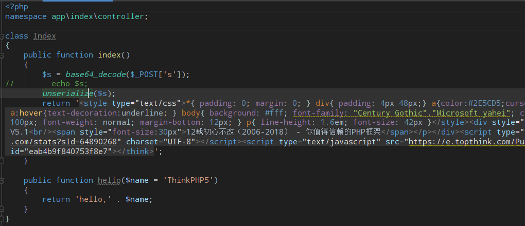Click the unserialize function call
This screenshot has width=525, height=226.
coord(67,93)
